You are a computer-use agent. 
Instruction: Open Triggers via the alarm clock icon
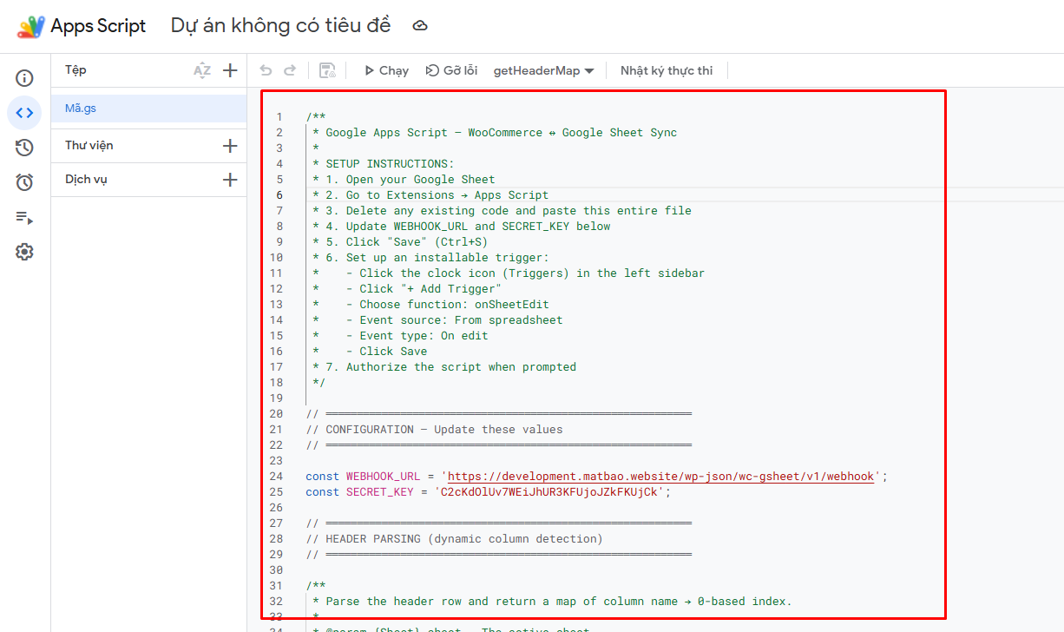coord(24,182)
